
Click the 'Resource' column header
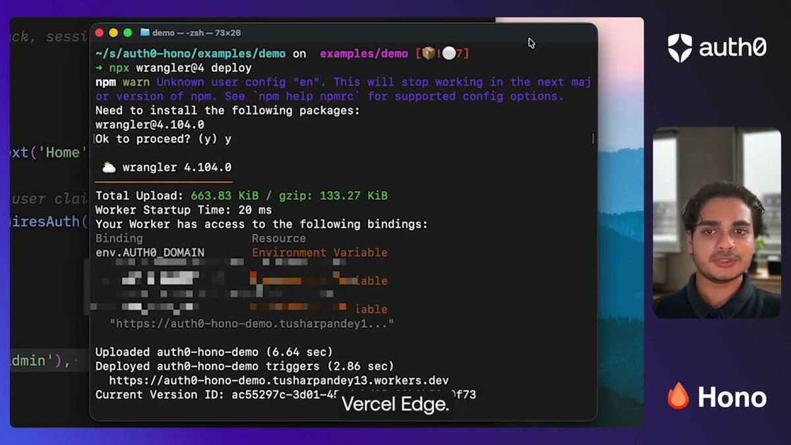coord(279,238)
